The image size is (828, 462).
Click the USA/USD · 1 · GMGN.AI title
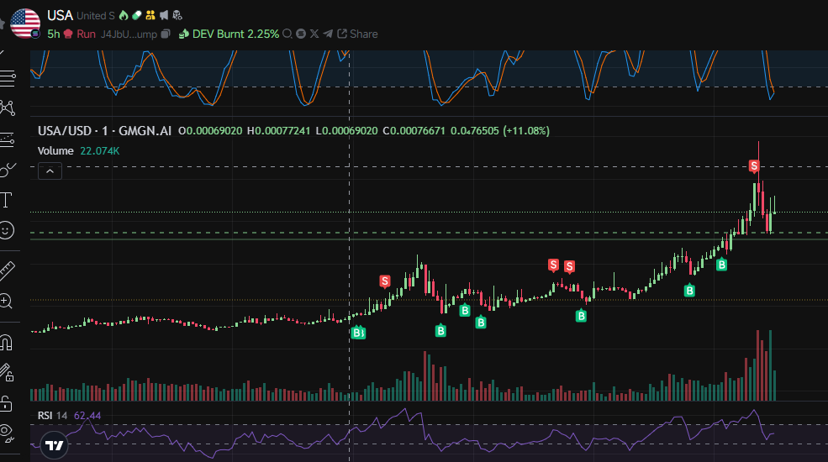click(104, 131)
